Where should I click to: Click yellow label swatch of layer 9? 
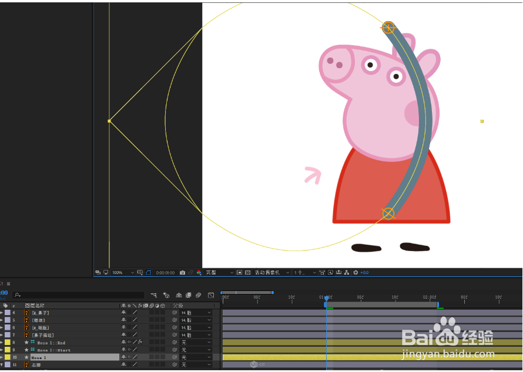(x=7, y=350)
